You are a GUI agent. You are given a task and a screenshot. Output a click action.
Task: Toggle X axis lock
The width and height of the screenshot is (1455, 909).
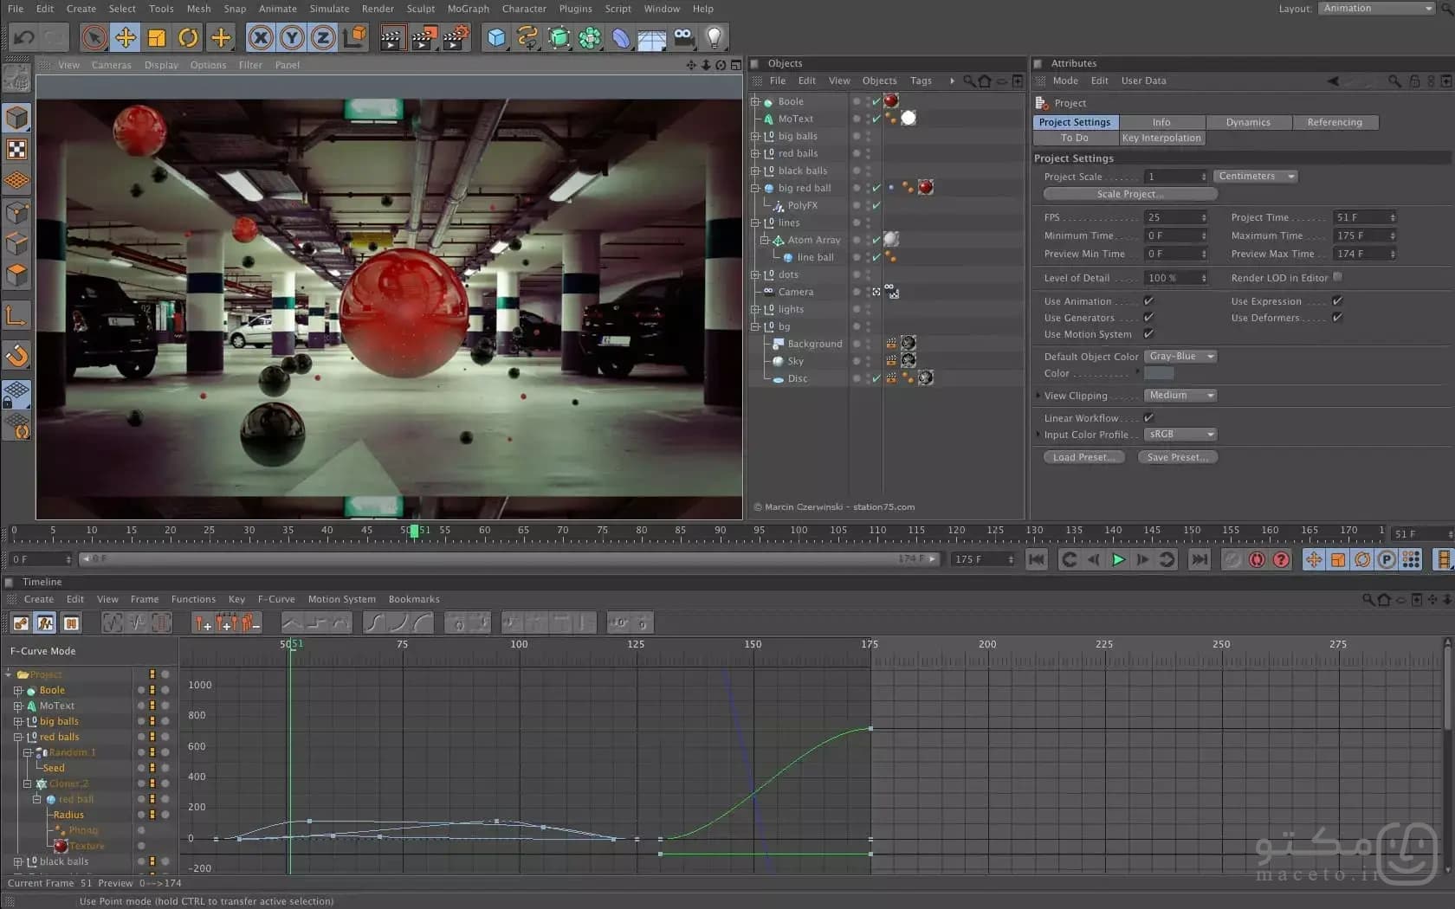point(261,37)
